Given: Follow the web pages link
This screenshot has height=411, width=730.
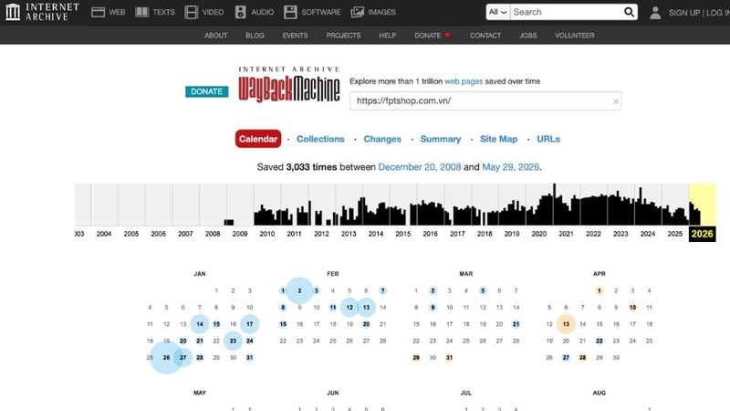Looking at the screenshot, I should tap(464, 81).
